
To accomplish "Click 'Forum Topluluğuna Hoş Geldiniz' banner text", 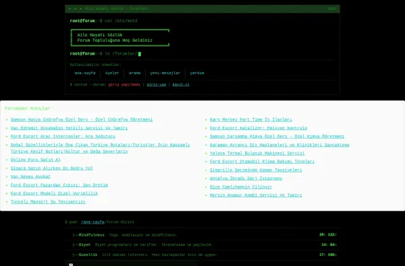I will [x=115, y=40].
